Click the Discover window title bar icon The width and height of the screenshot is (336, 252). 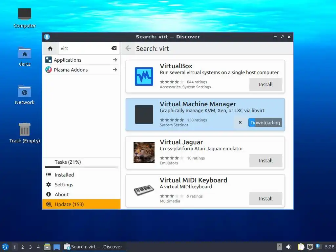click(x=47, y=37)
